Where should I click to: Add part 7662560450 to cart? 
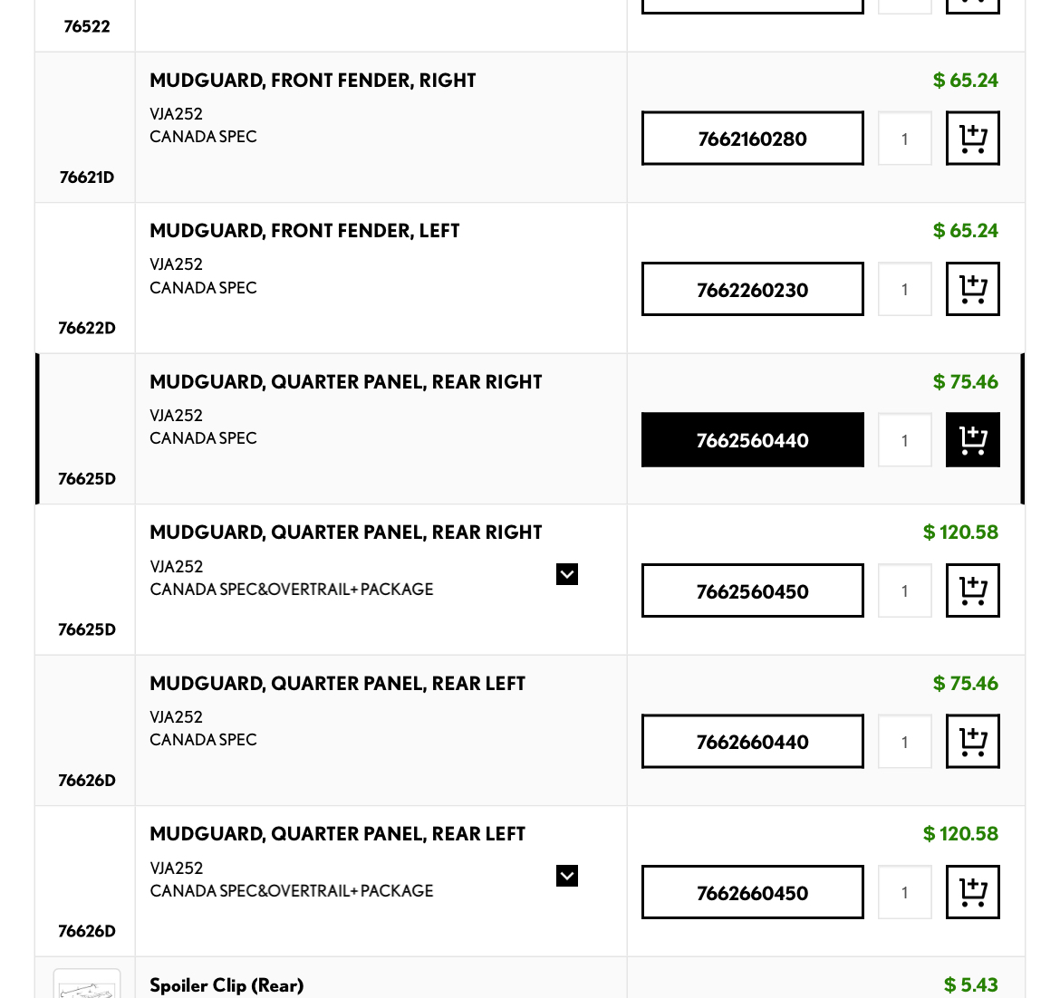[972, 590]
